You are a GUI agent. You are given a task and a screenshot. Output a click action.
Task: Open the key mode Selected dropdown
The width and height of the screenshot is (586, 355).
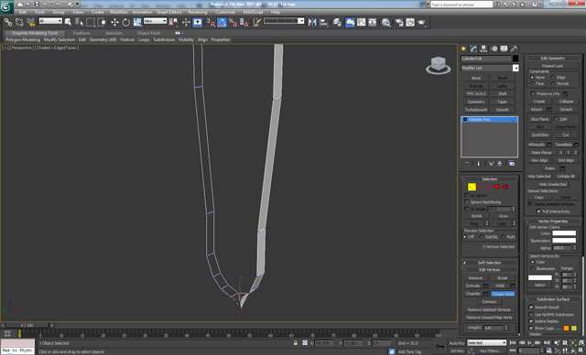tap(486, 343)
